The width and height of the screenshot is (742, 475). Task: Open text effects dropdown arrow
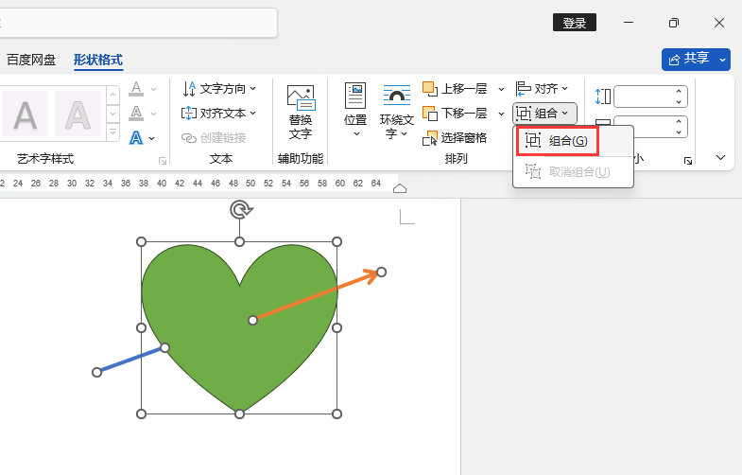tap(152, 138)
